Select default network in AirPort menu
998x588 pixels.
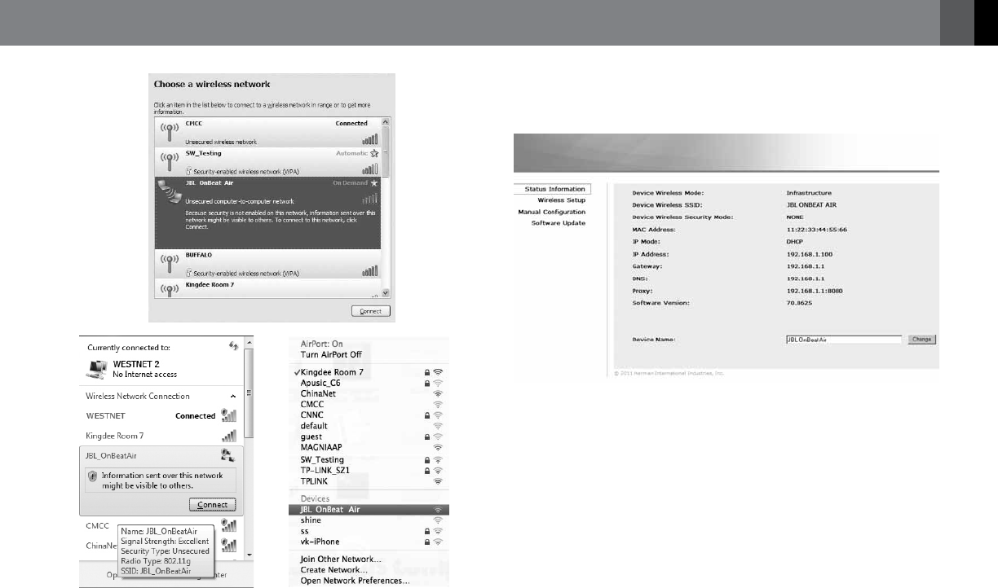pos(369,425)
